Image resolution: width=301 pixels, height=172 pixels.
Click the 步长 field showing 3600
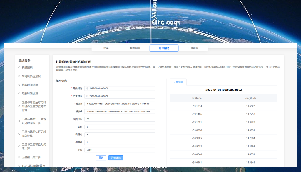pyautogui.click(x=120, y=150)
